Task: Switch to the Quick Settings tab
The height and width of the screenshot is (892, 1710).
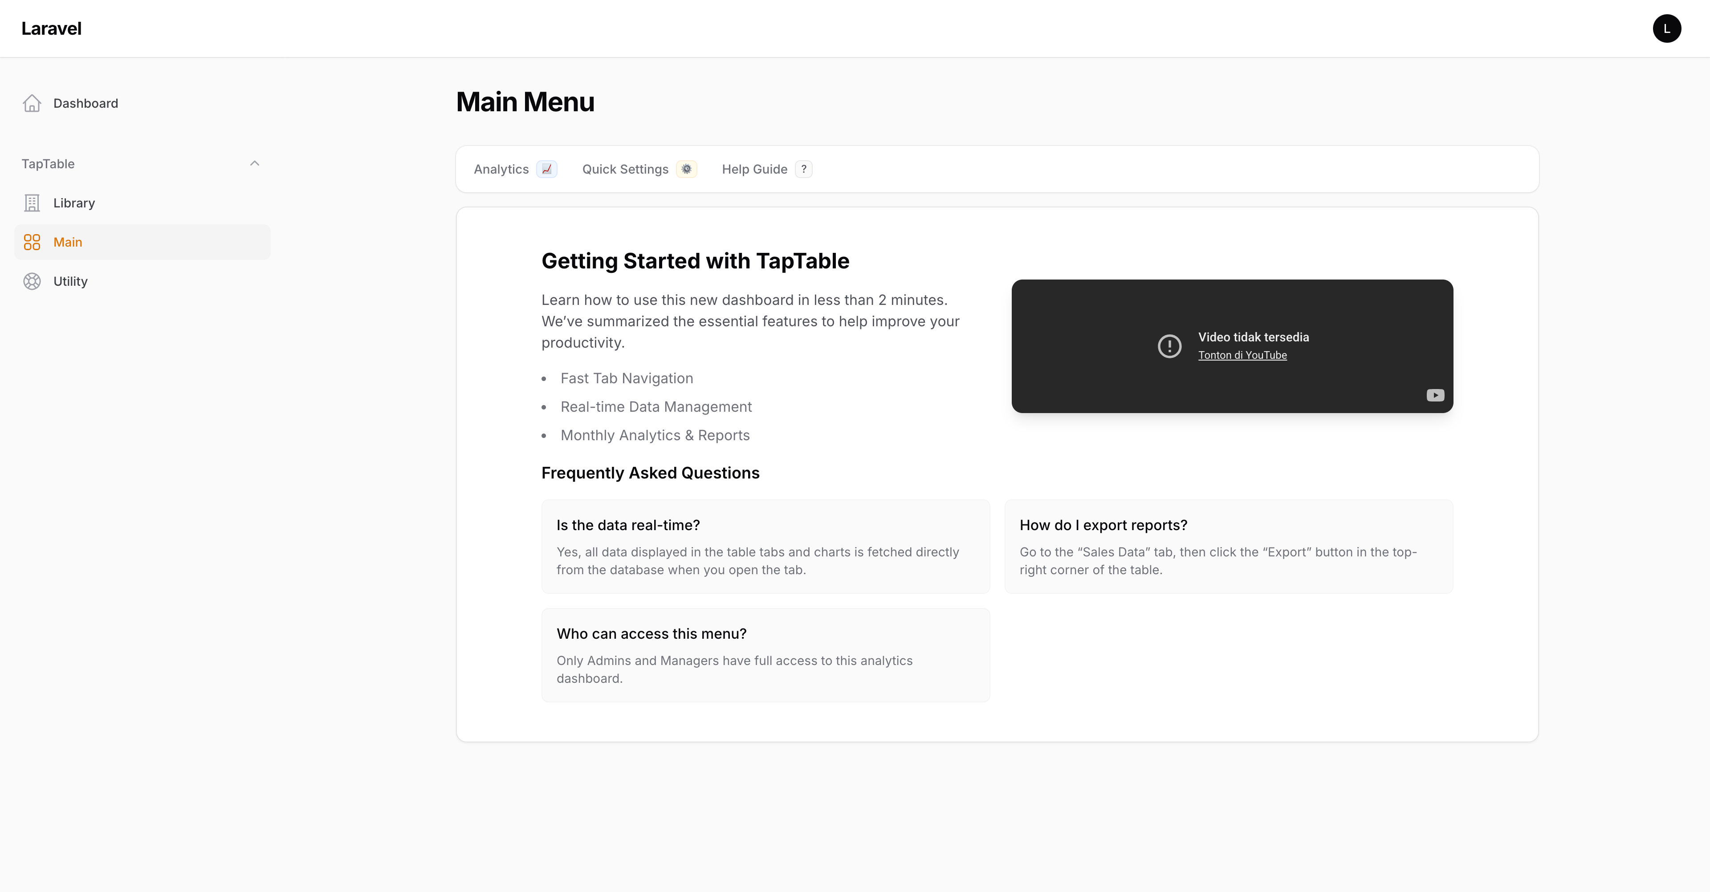Action: pyautogui.click(x=625, y=169)
